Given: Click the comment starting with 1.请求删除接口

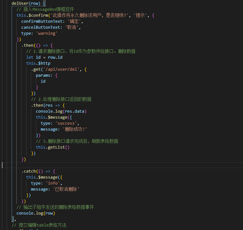Looking at the screenshot, I should pyautogui.click(x=81, y=51).
